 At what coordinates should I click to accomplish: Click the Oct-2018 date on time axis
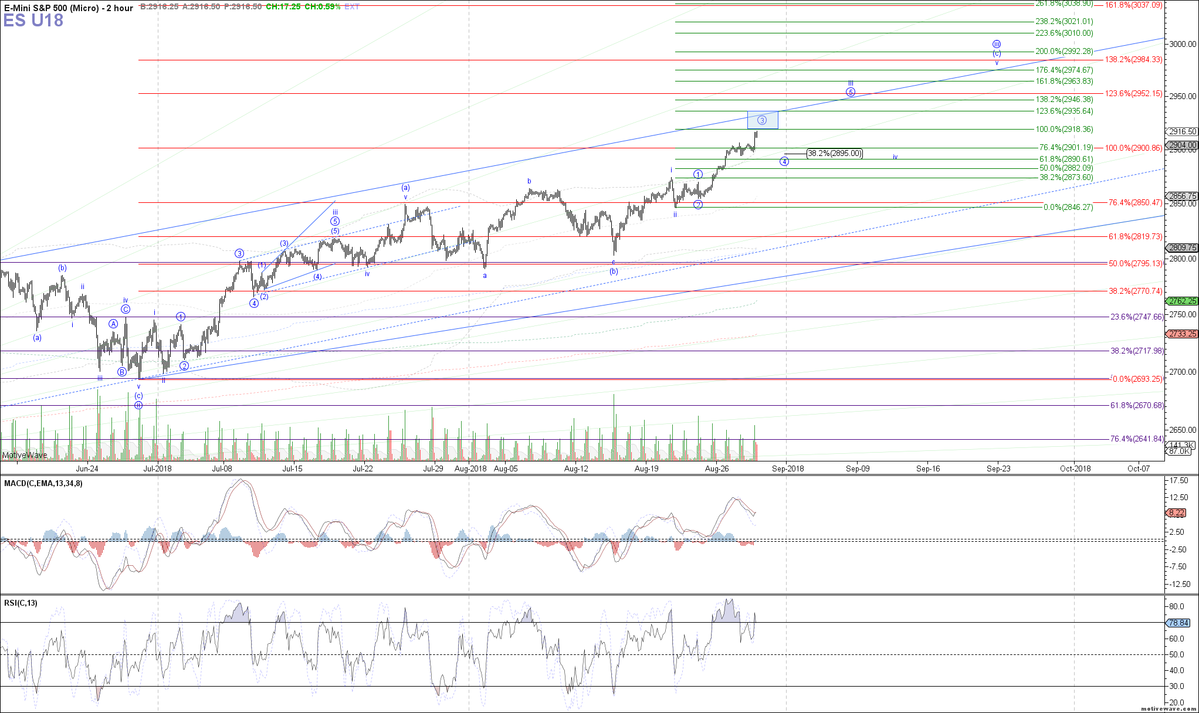pos(1075,468)
